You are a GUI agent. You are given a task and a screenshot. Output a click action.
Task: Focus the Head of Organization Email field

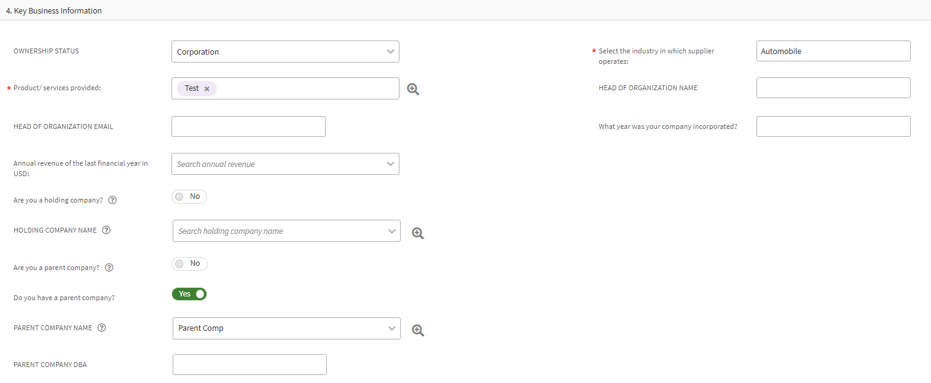(248, 126)
